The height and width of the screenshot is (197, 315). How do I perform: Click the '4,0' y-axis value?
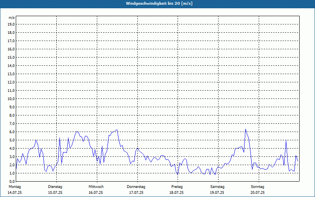coord(12,149)
